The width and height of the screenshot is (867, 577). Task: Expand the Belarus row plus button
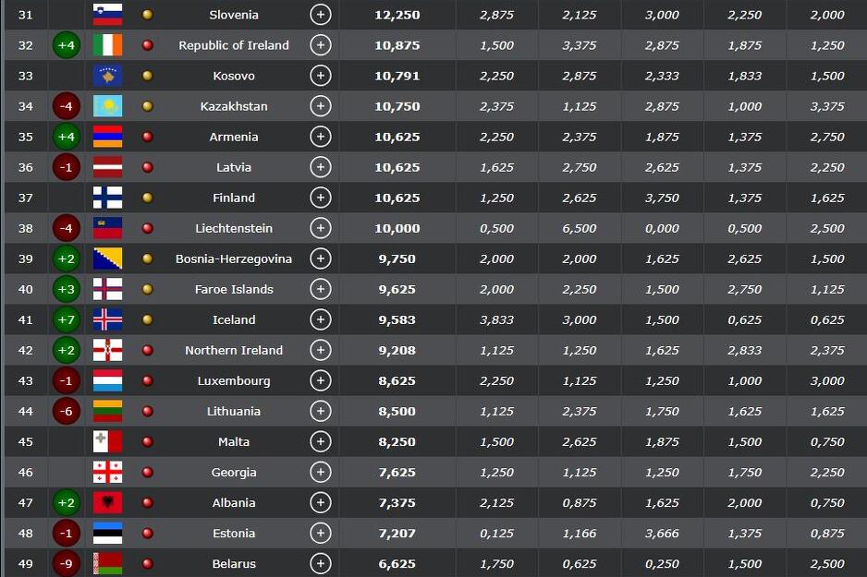[x=321, y=563]
